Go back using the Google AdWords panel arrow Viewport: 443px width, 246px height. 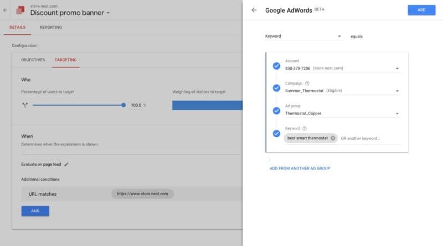coord(254,10)
